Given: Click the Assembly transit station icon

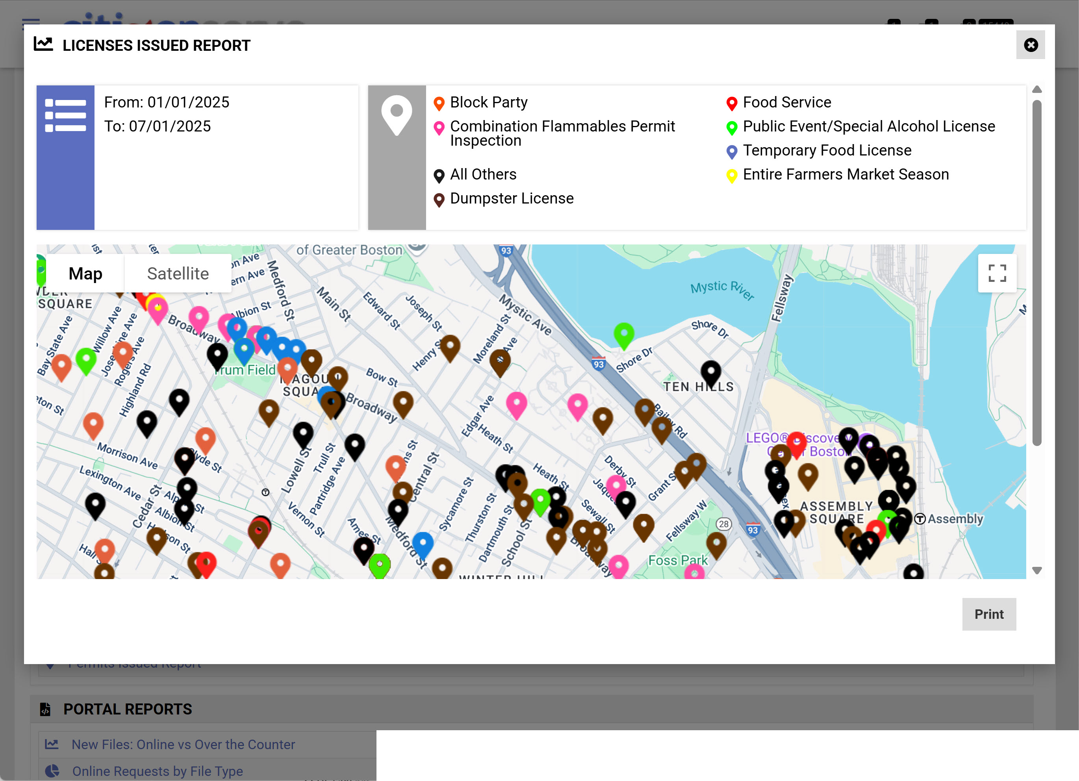Looking at the screenshot, I should pyautogui.click(x=920, y=519).
